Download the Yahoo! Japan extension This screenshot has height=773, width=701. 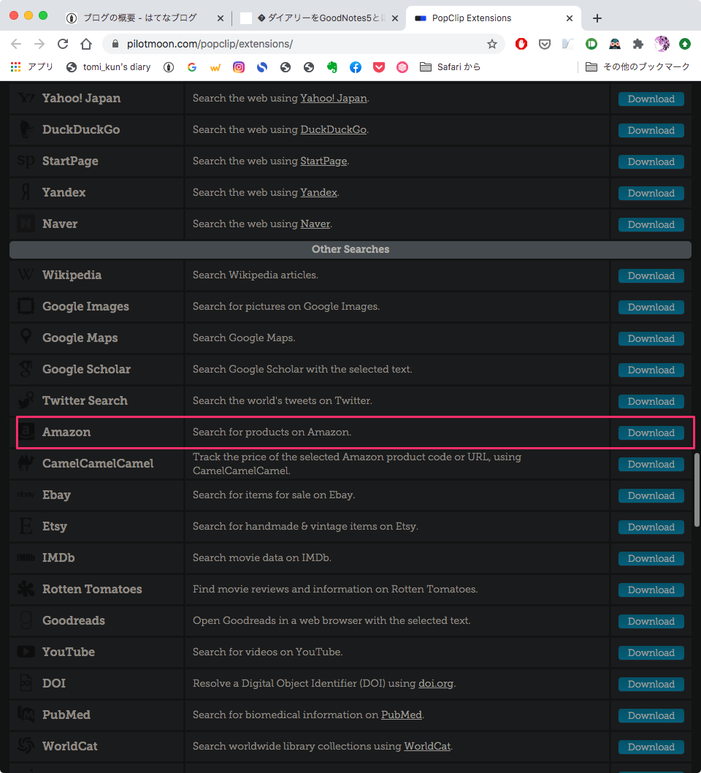point(651,99)
